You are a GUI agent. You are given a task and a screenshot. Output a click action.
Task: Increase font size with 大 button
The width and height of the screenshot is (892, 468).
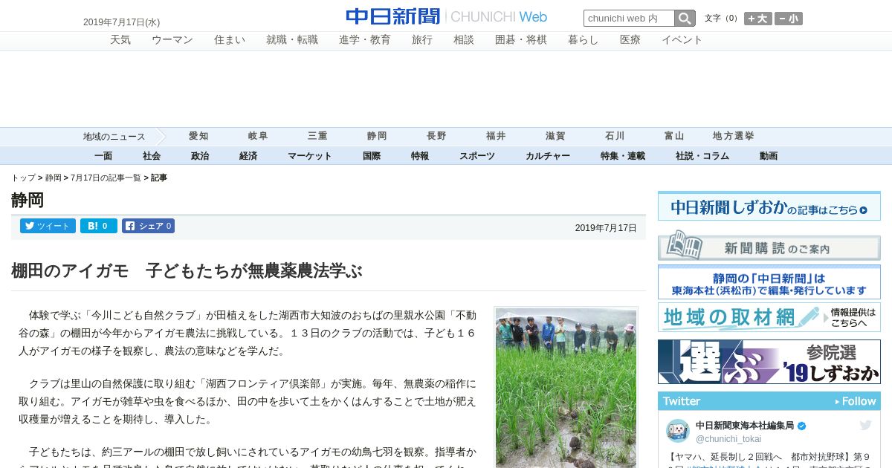click(x=757, y=19)
